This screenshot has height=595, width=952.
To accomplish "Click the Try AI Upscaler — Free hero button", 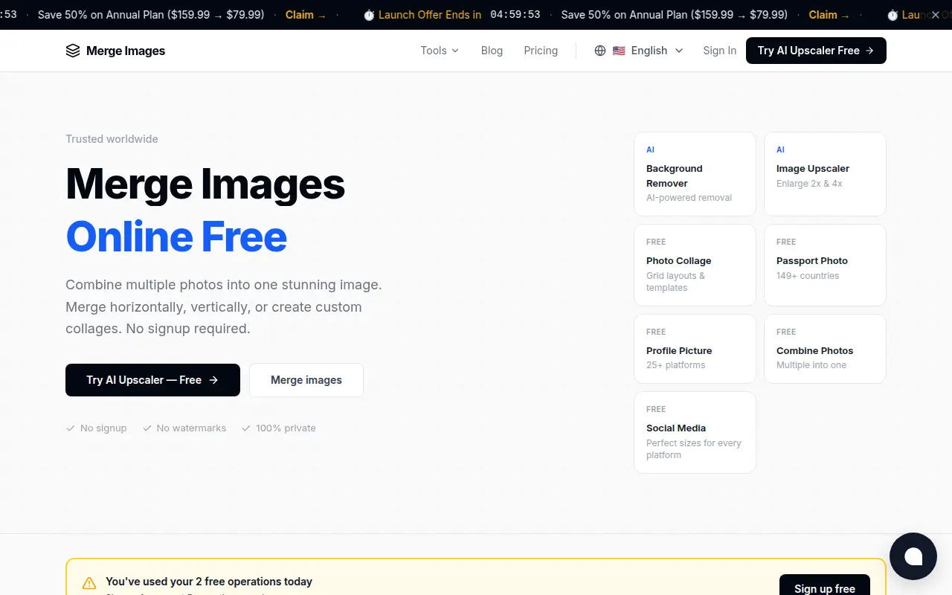I will (x=152, y=380).
